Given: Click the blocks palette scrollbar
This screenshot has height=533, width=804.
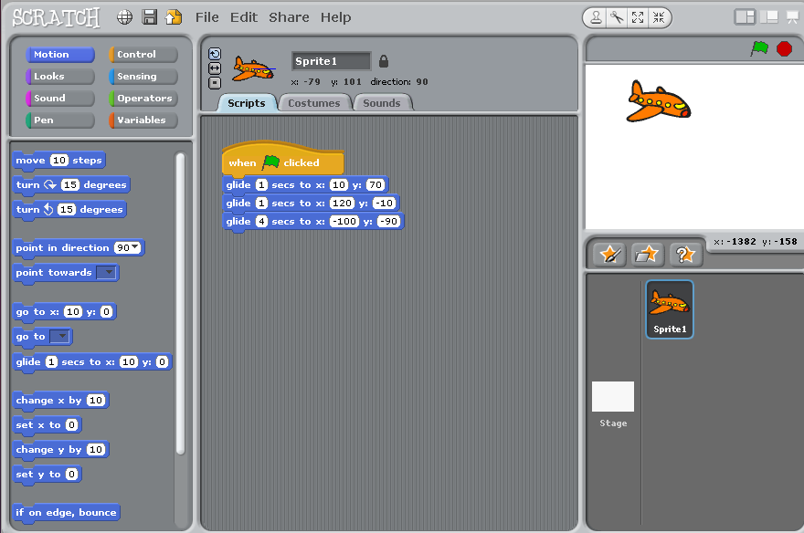Looking at the screenshot, I should 180,303.
